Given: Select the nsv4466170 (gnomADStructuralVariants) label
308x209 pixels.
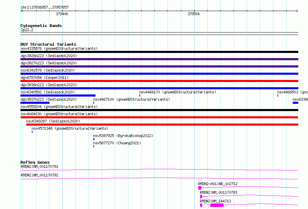Looking at the screenshot, I should pos(178,92).
